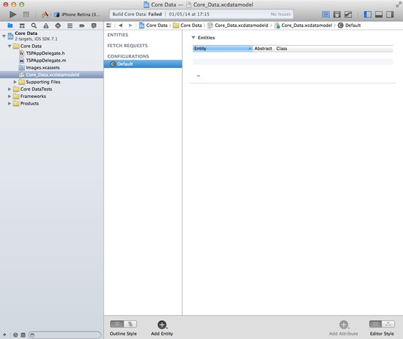Screen dimensions: 403x339
Task: Click the navigator filter field
Action: (64, 334)
